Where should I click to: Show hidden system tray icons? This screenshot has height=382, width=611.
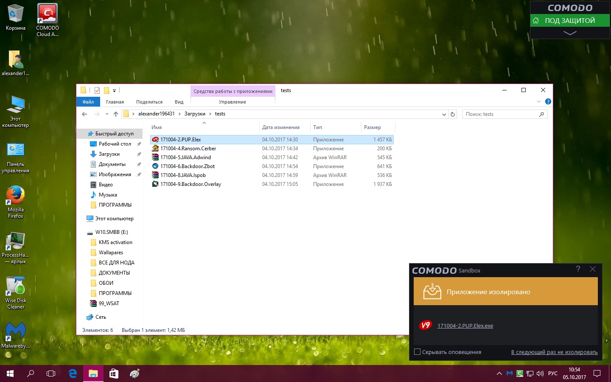[499, 374]
